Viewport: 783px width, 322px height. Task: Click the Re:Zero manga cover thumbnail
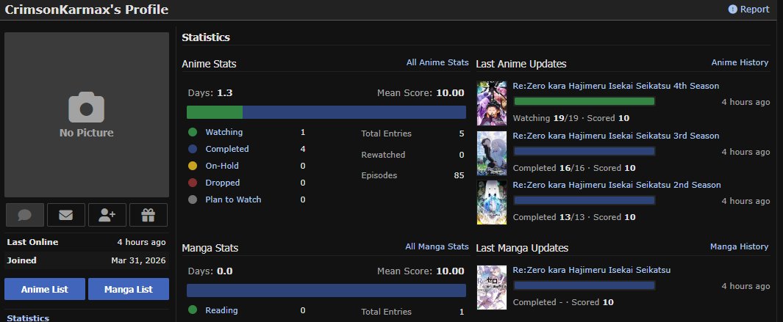point(492,288)
